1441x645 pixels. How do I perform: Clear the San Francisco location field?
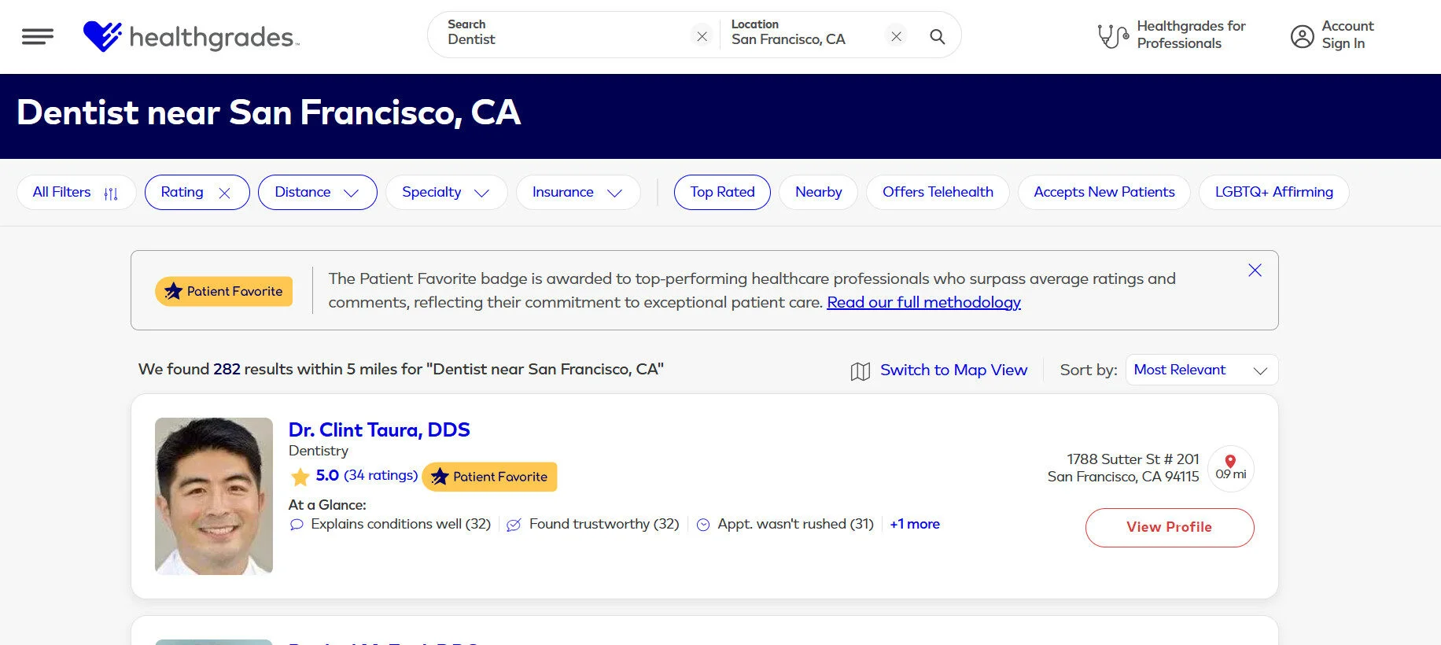point(896,36)
